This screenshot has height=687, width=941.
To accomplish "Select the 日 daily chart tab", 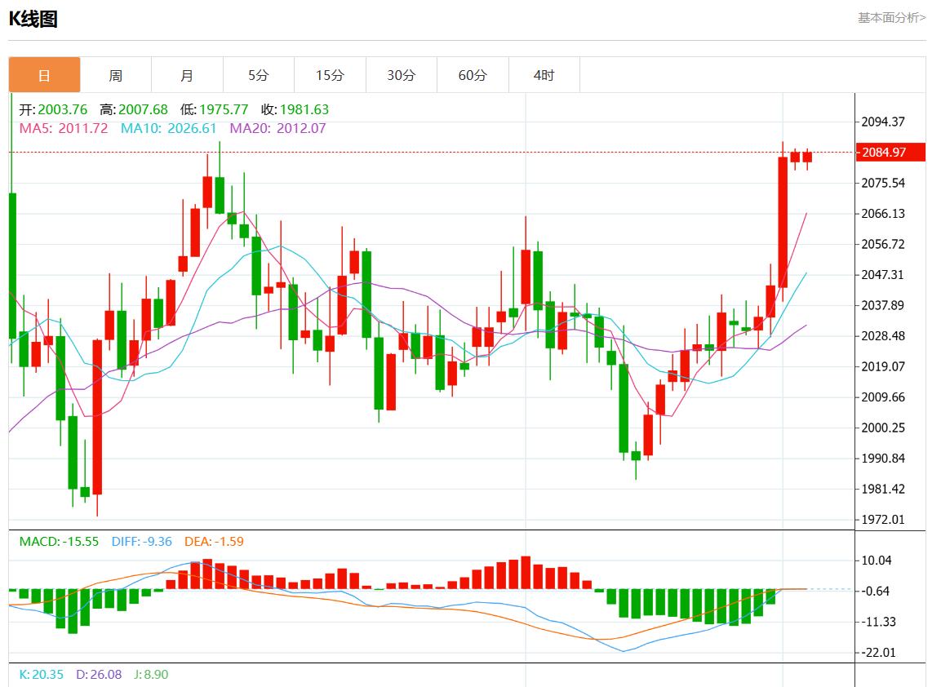I will pos(44,75).
